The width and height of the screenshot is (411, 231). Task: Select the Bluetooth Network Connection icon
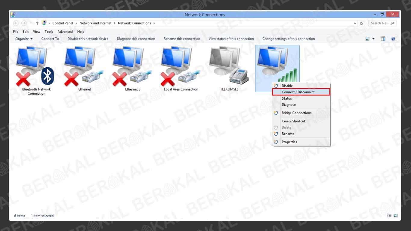pos(36,66)
